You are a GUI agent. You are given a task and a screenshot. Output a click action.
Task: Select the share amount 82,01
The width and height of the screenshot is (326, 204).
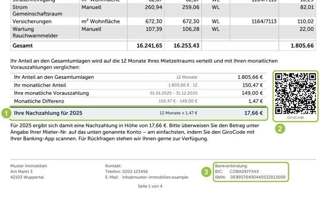[307, 7]
